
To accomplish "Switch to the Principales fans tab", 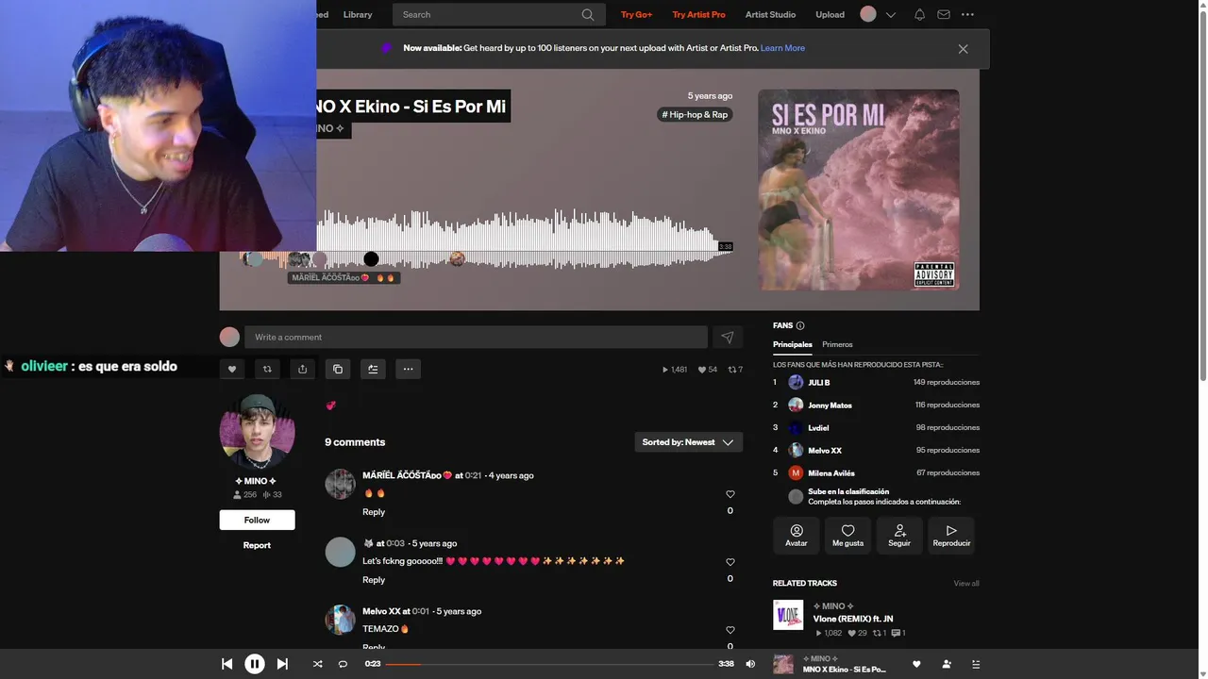I will pyautogui.click(x=793, y=344).
